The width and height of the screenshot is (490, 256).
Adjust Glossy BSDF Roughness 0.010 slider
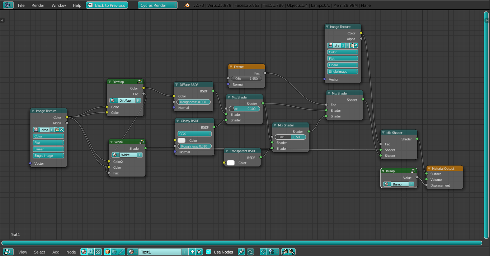tap(195, 146)
